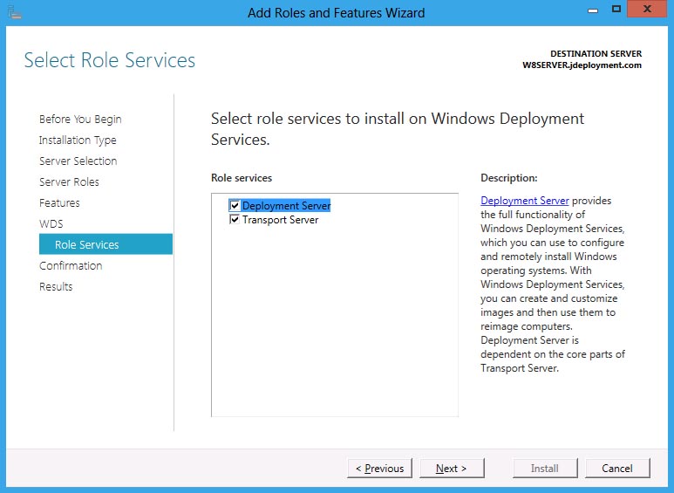Select the highlighted Deployment Server list label
Screen dimensions: 674x493
coord(286,206)
